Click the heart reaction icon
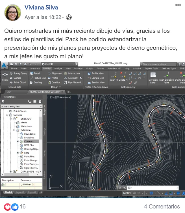 point(7,207)
